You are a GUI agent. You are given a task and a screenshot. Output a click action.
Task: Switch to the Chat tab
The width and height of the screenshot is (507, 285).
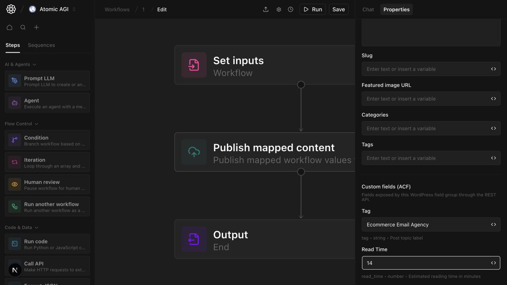pos(368,9)
